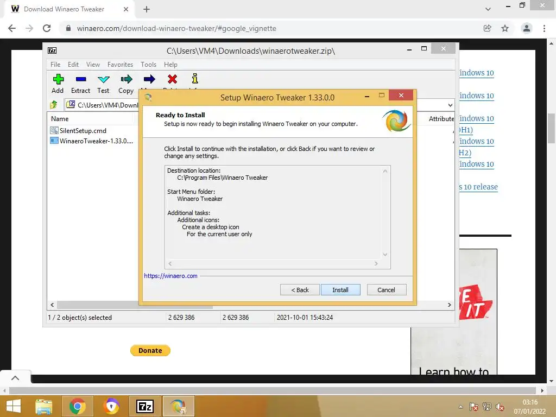The image size is (556, 417).
Task: Open 7-Zip Tools menu
Action: click(x=148, y=65)
